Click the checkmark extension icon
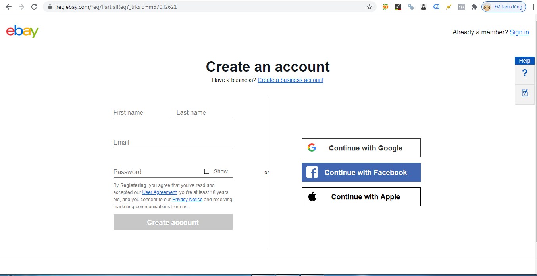The height and width of the screenshot is (276, 537). [398, 7]
